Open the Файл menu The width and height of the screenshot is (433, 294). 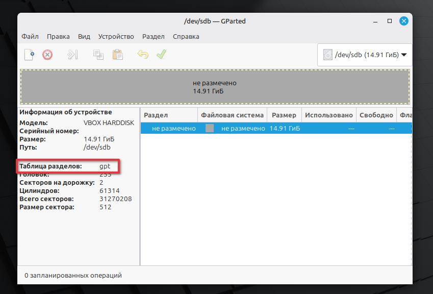30,36
